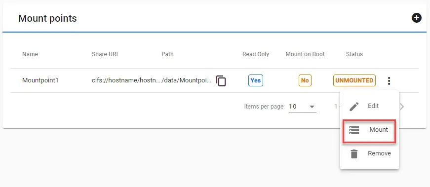Click the Read Only column header
Image resolution: width=430 pixels, height=187 pixels.
(256, 54)
